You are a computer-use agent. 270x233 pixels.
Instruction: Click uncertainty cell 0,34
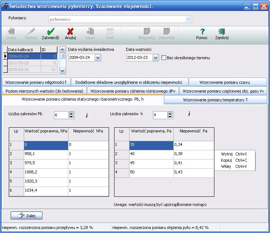194,145
